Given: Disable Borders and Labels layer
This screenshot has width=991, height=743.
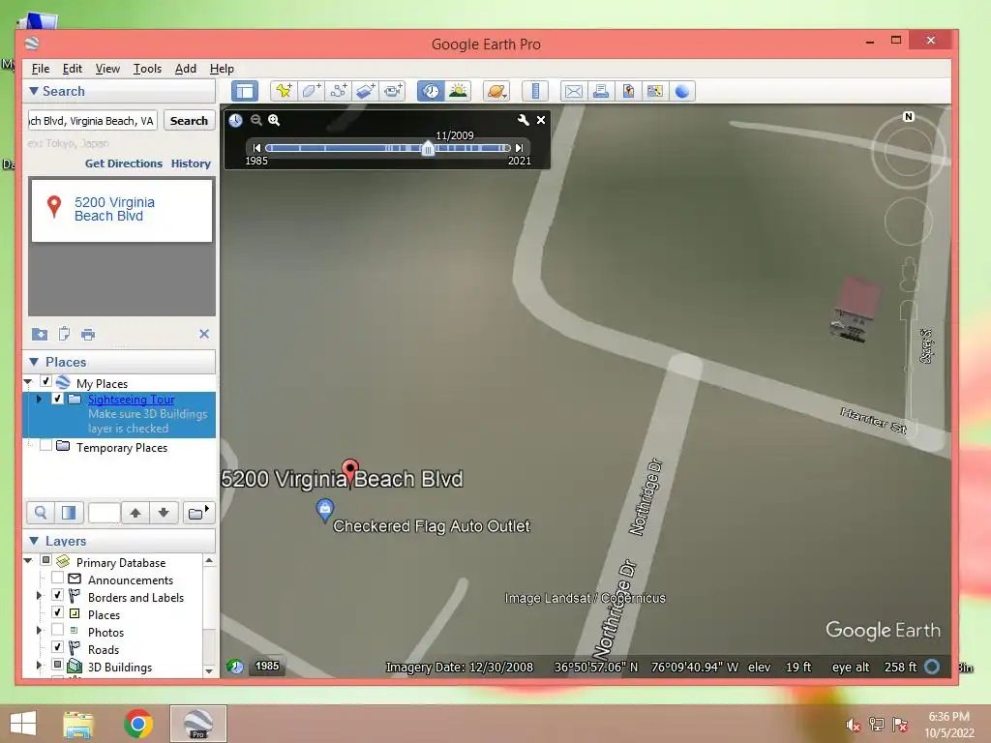Looking at the screenshot, I should tap(57, 595).
